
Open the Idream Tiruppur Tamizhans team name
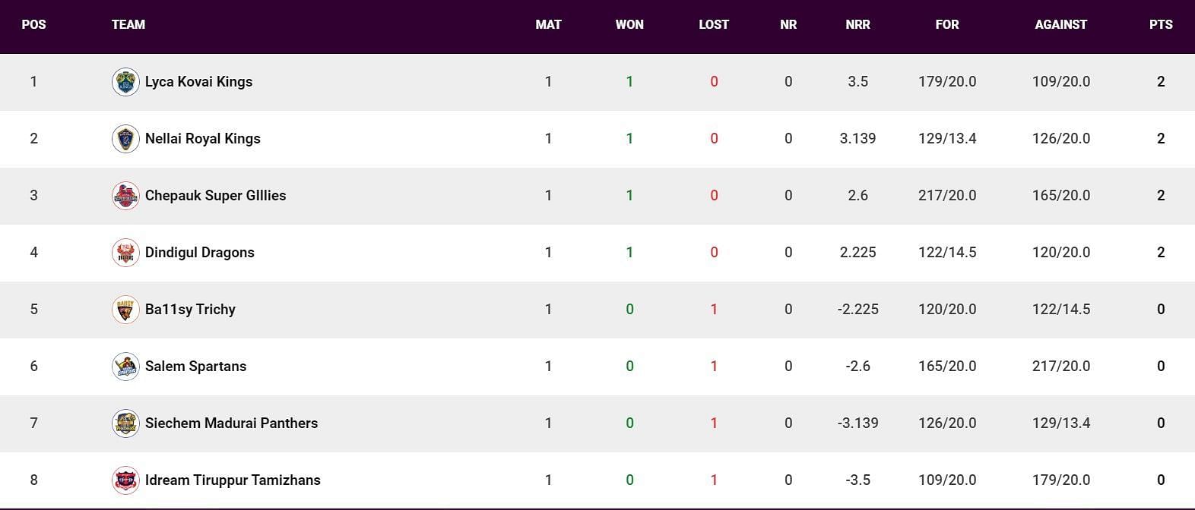pos(233,480)
